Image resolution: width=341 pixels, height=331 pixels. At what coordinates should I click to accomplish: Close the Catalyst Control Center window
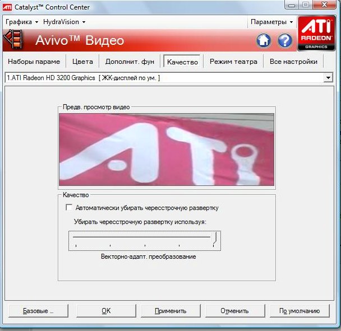point(325,4)
